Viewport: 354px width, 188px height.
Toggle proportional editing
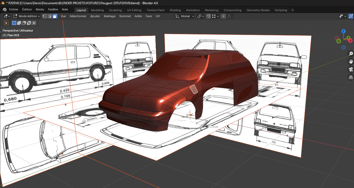pyautogui.click(x=223, y=16)
